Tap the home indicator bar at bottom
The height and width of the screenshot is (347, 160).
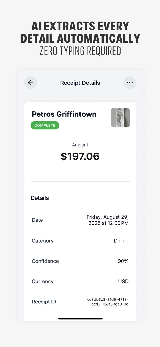(80, 318)
